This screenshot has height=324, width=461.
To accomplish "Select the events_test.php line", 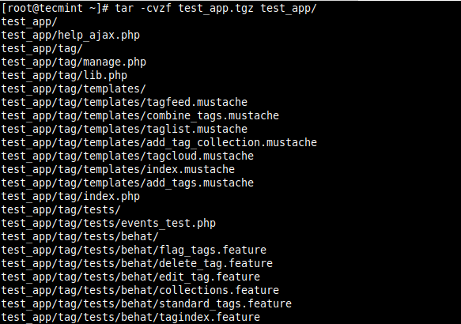I will click(x=108, y=224).
